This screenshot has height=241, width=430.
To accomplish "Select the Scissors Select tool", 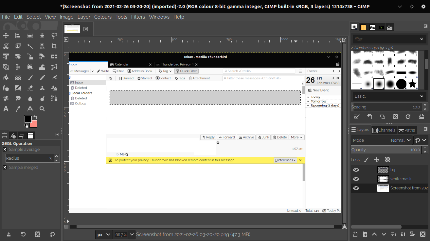I will click(x=6, y=46).
